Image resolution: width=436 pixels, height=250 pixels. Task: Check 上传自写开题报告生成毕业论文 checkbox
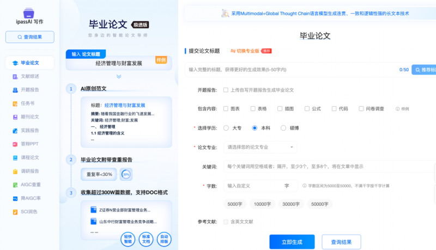pos(226,90)
